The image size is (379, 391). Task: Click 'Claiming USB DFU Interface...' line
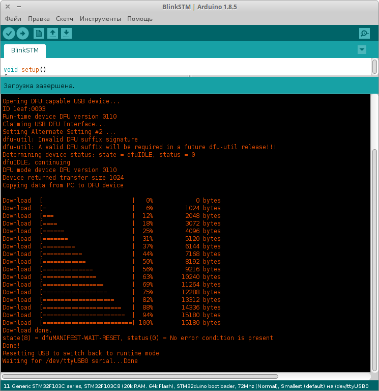click(x=54, y=124)
